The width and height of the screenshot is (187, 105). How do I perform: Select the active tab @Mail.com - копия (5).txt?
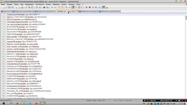(67, 11)
